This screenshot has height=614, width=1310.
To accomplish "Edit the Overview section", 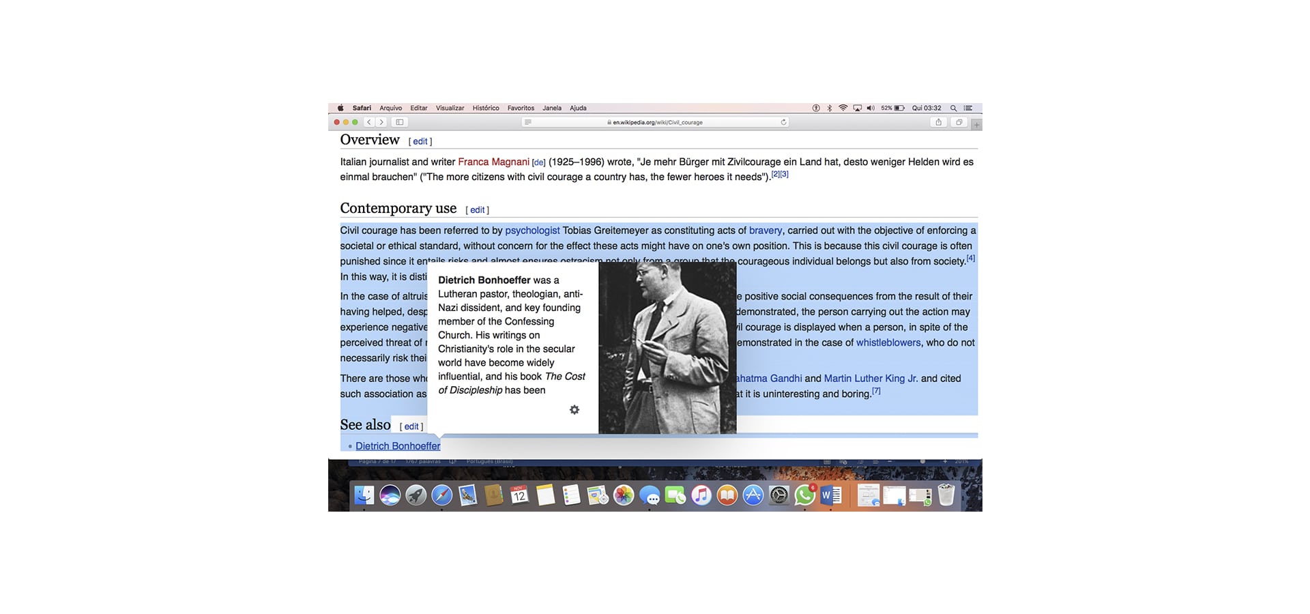I will [x=420, y=141].
